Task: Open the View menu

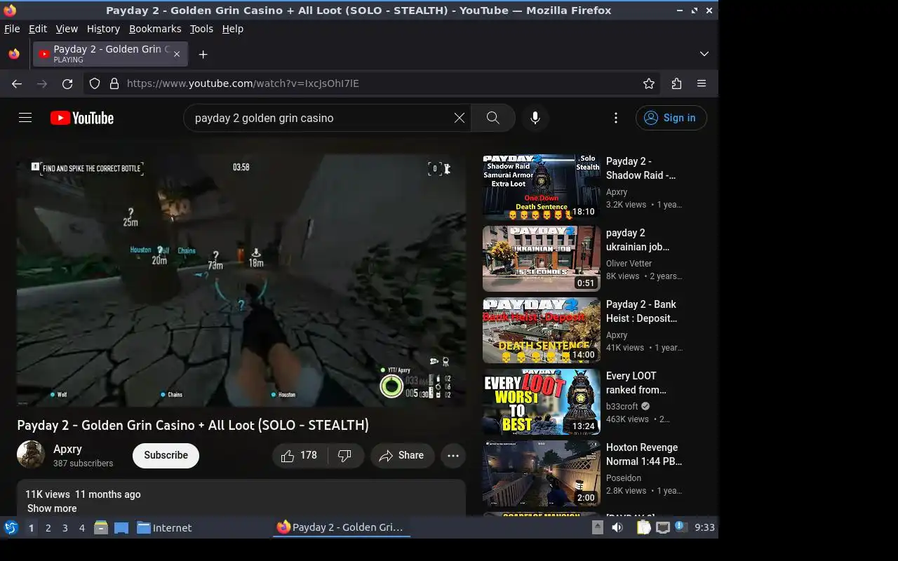Action: point(67,29)
